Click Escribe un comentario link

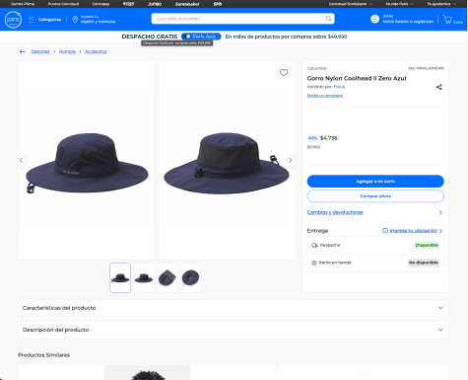[325, 96]
